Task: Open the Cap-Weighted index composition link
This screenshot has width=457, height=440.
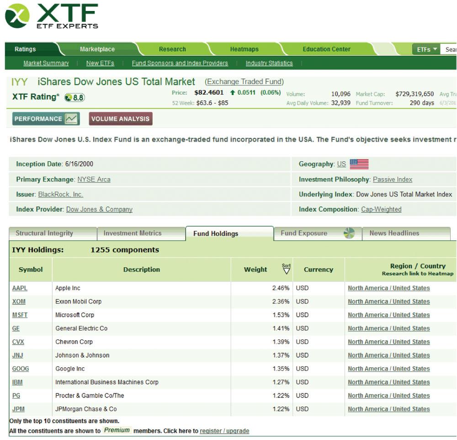Action: (x=381, y=209)
